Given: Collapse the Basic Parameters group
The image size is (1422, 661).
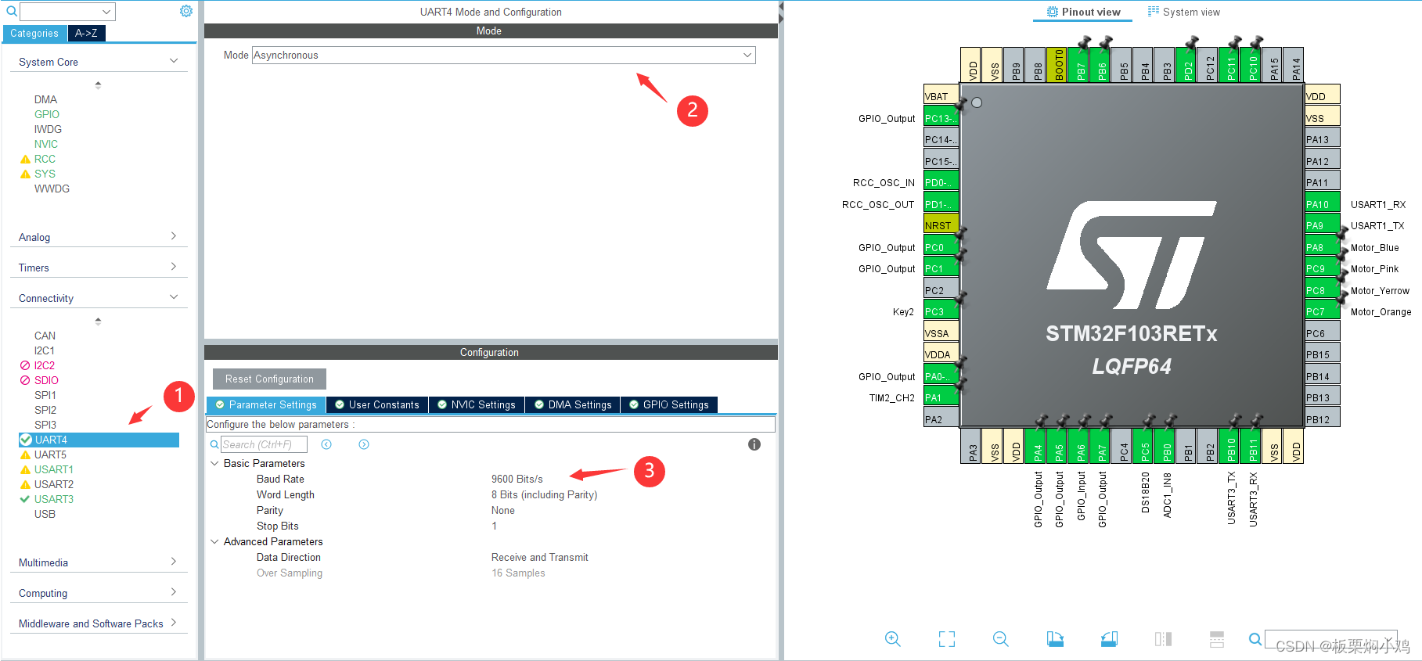Looking at the screenshot, I should tap(215, 463).
